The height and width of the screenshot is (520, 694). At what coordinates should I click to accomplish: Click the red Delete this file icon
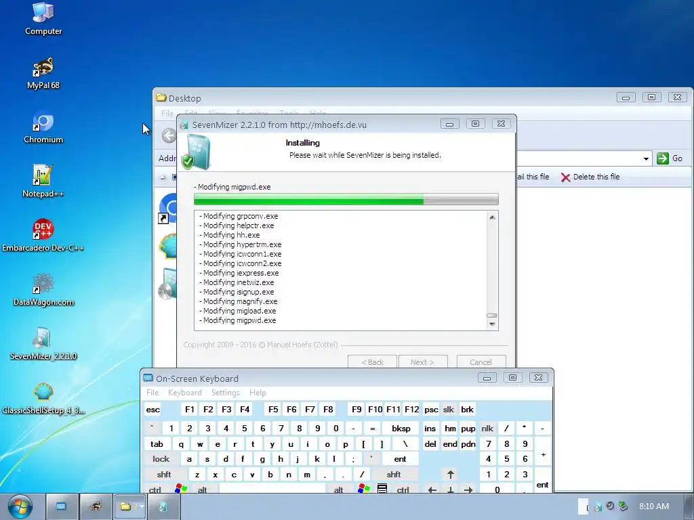(565, 177)
